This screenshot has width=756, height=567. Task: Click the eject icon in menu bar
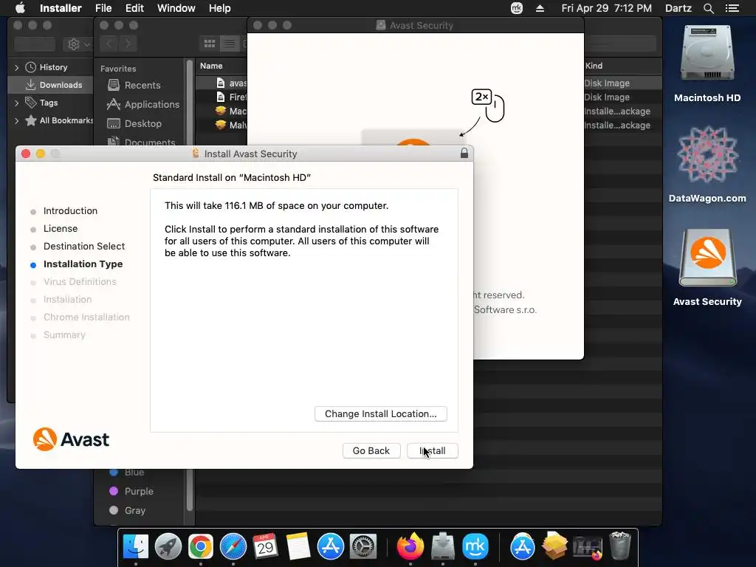540,8
